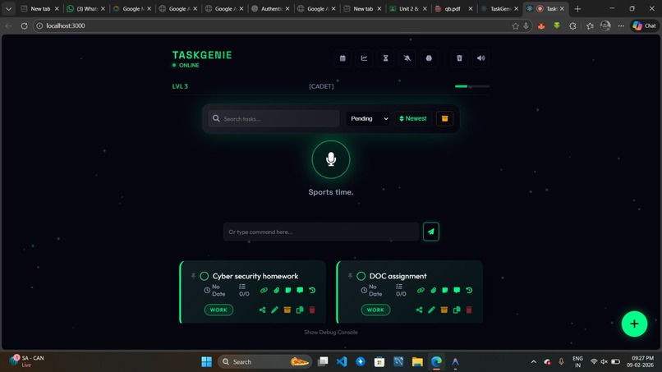Pin the Cyber security homework task

tap(193, 276)
